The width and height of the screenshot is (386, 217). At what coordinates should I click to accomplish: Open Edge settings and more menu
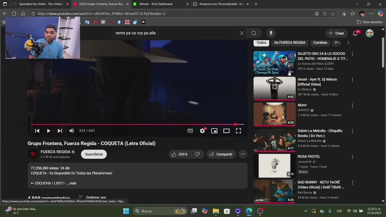pyautogui.click(x=371, y=14)
